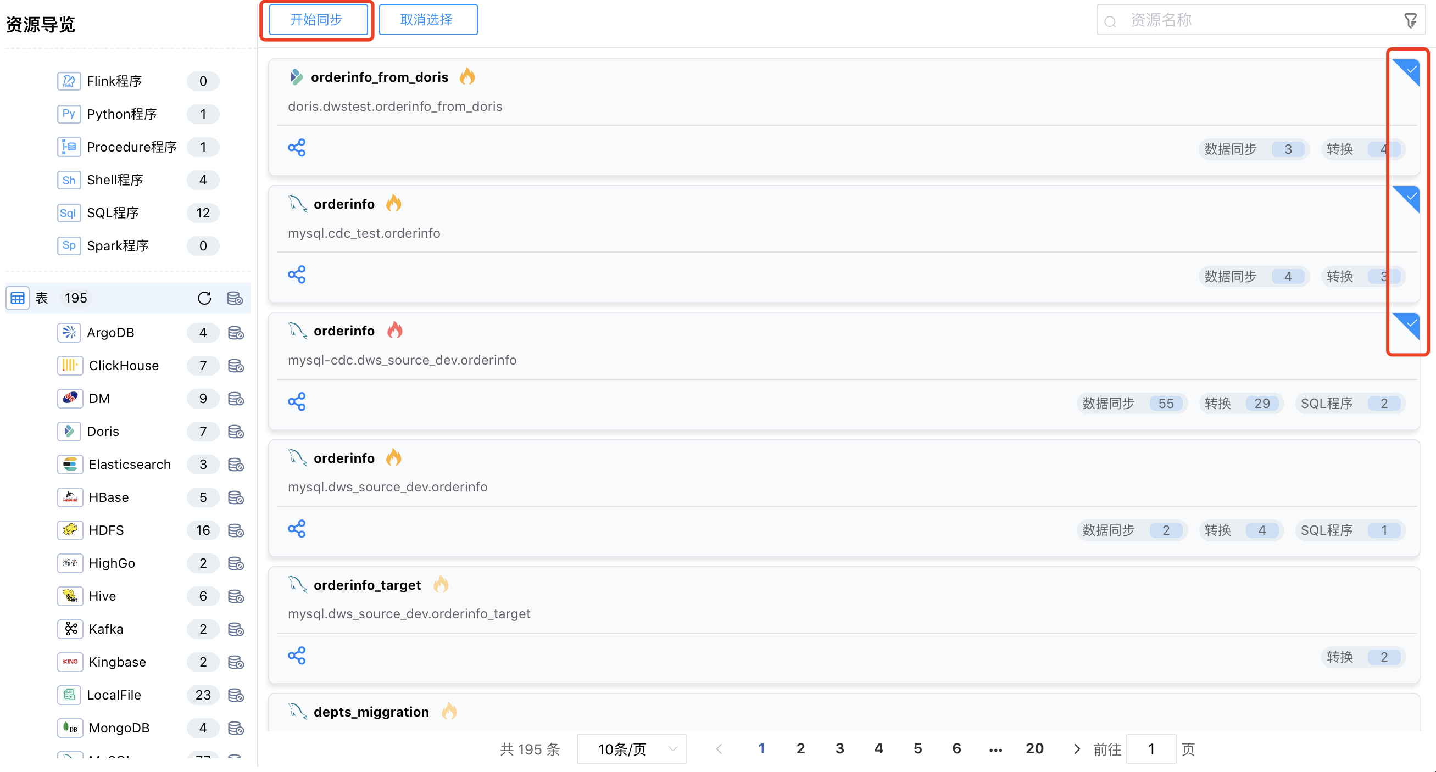The image size is (1436, 772).
Task: Click the 开始同步 button
Action: click(316, 20)
